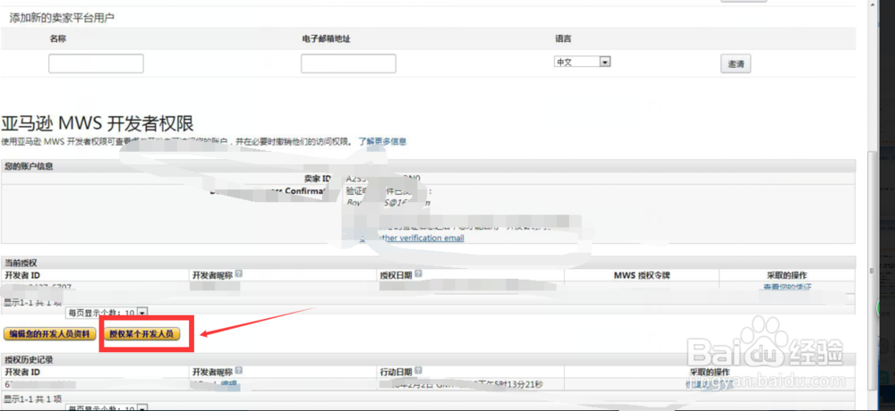Focus the 电子邮箱地址 input field
This screenshot has height=411, width=895.
pyautogui.click(x=348, y=63)
